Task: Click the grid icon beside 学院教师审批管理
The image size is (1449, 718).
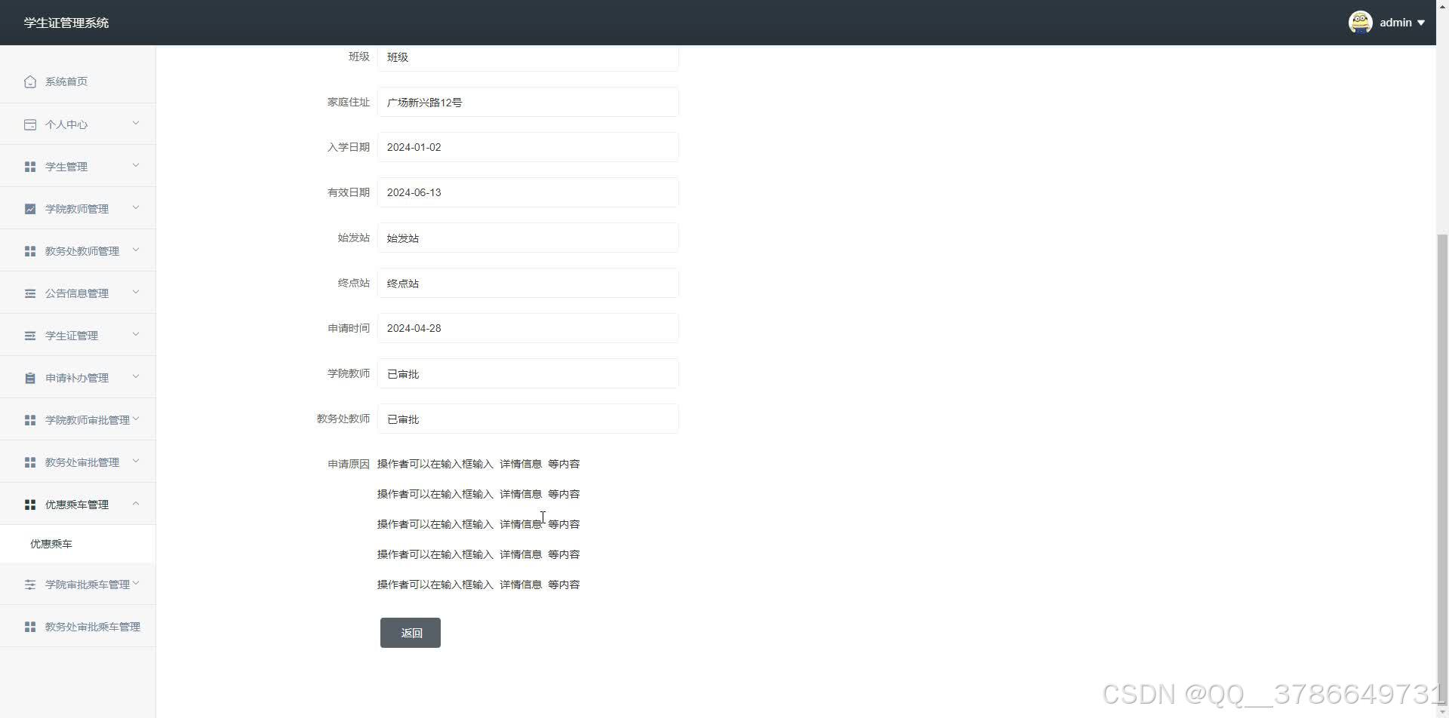Action: (x=30, y=420)
